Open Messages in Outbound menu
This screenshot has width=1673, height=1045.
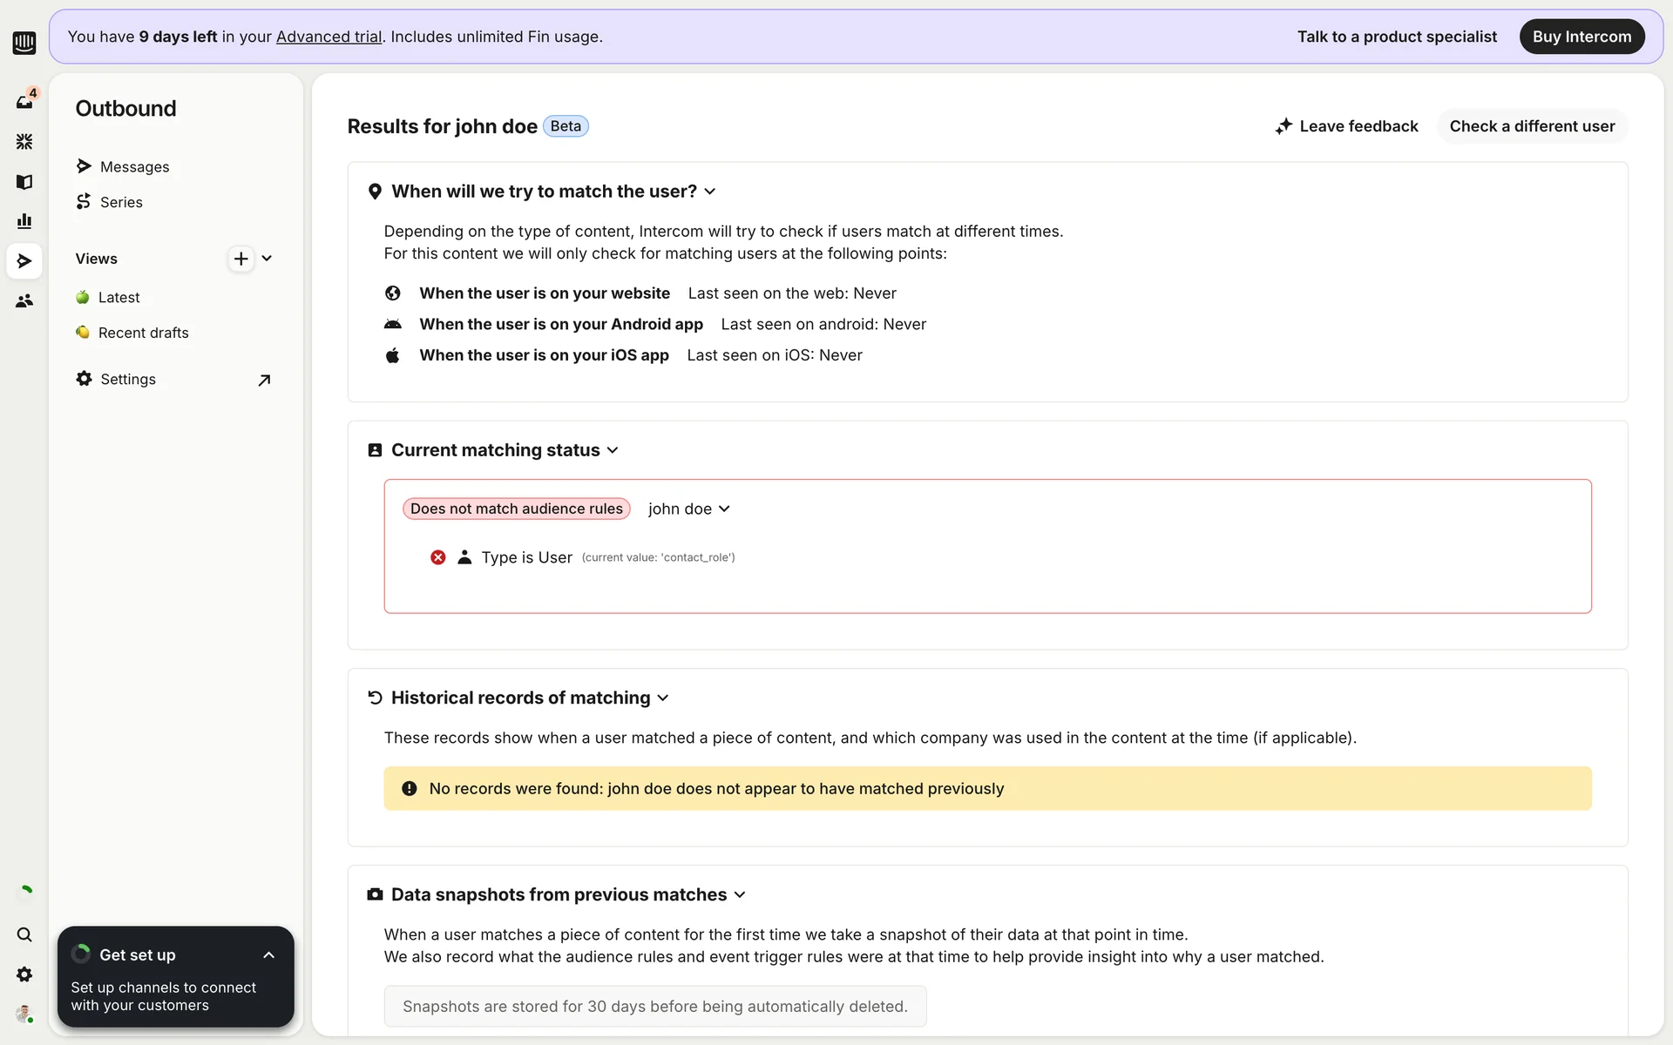click(134, 166)
